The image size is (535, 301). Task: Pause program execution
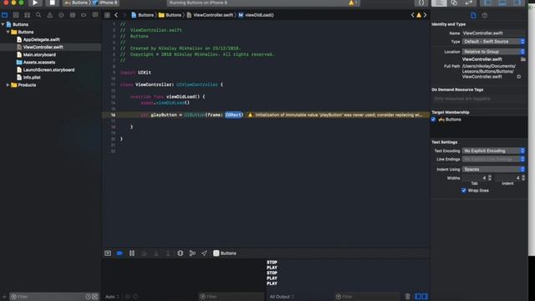[x=132, y=253]
